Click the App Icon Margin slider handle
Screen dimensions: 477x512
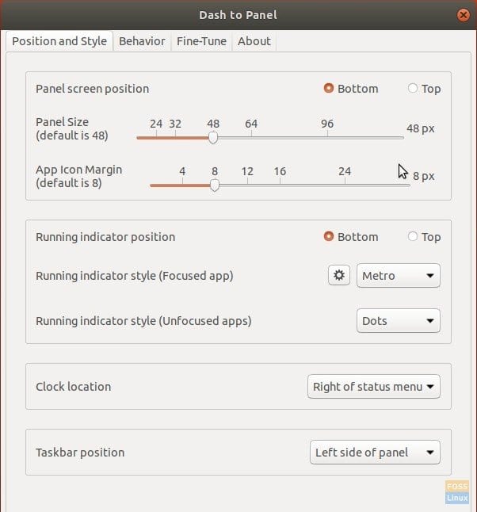[x=215, y=185]
